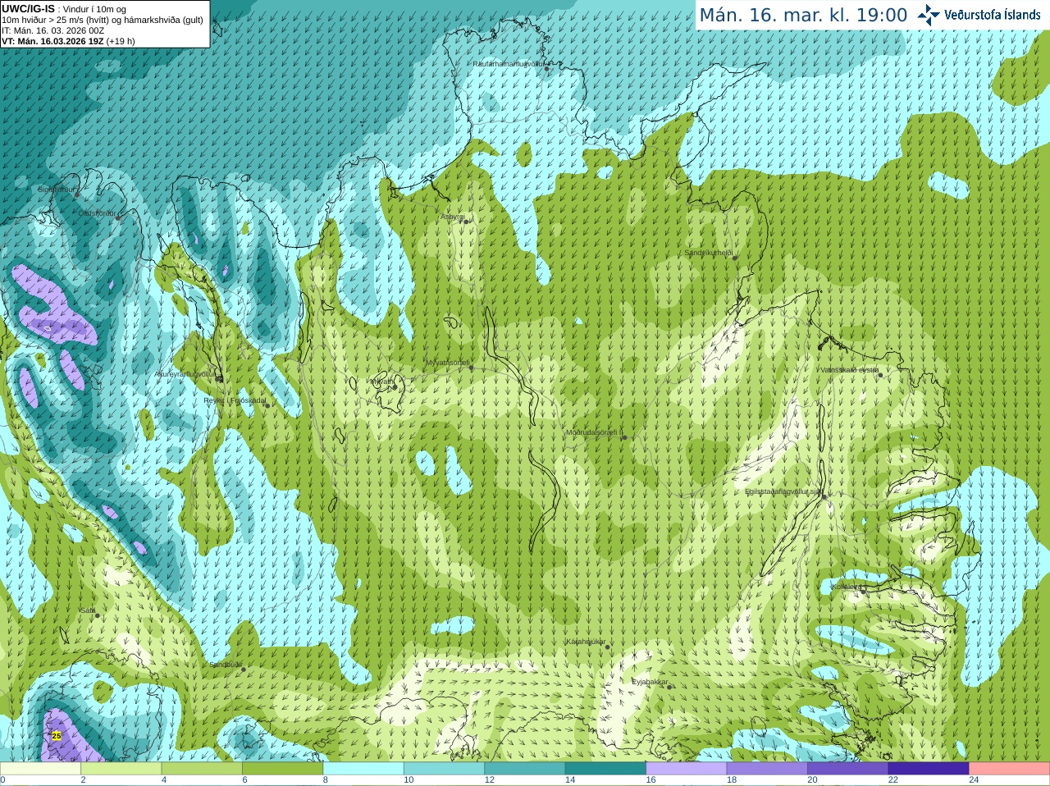Screen dimensions: 1050x786
Task: Click legend scale number 20
Action: click(812, 780)
